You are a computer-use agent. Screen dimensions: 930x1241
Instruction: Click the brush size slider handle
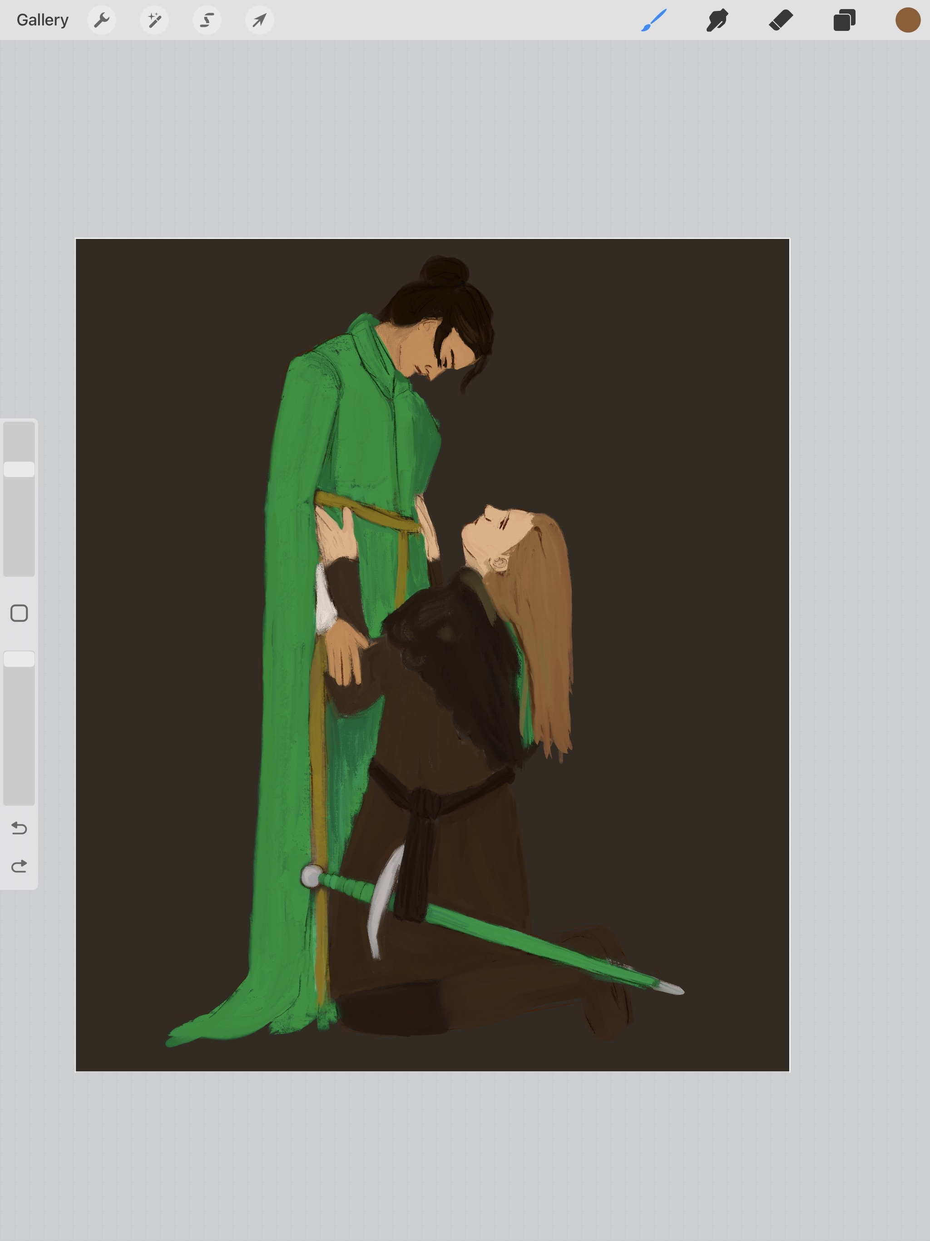coord(20,469)
